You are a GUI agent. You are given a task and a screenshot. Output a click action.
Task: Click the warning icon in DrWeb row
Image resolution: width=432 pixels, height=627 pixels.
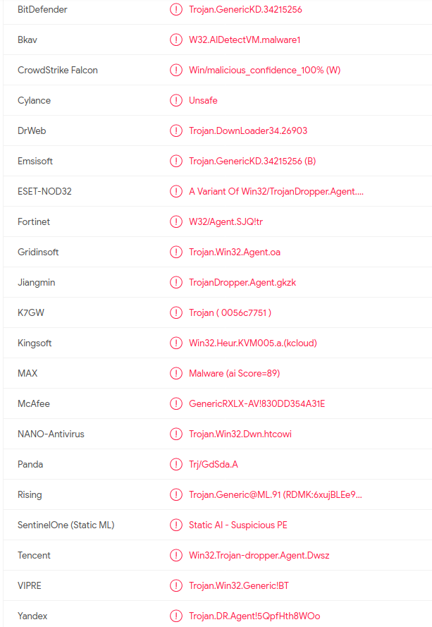click(x=176, y=130)
